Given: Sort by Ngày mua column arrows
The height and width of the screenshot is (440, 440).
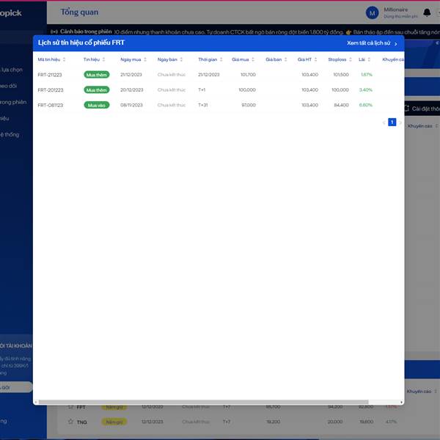Looking at the screenshot, I should [x=145, y=59].
